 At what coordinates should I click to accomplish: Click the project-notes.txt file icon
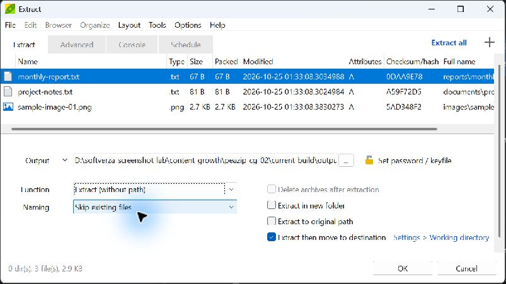(x=8, y=91)
